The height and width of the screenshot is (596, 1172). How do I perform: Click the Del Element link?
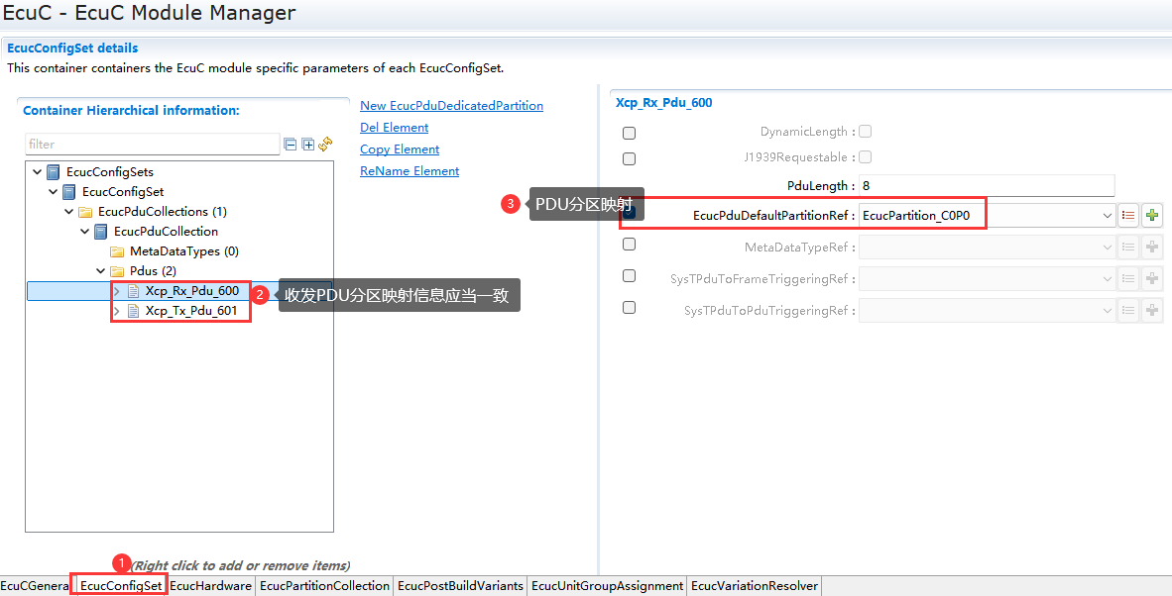394,128
